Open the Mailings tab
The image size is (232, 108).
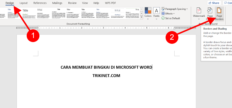[x=57, y=3]
